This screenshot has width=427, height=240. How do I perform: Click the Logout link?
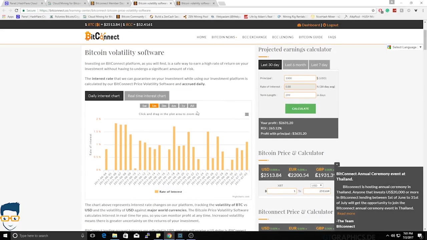[x=331, y=25]
